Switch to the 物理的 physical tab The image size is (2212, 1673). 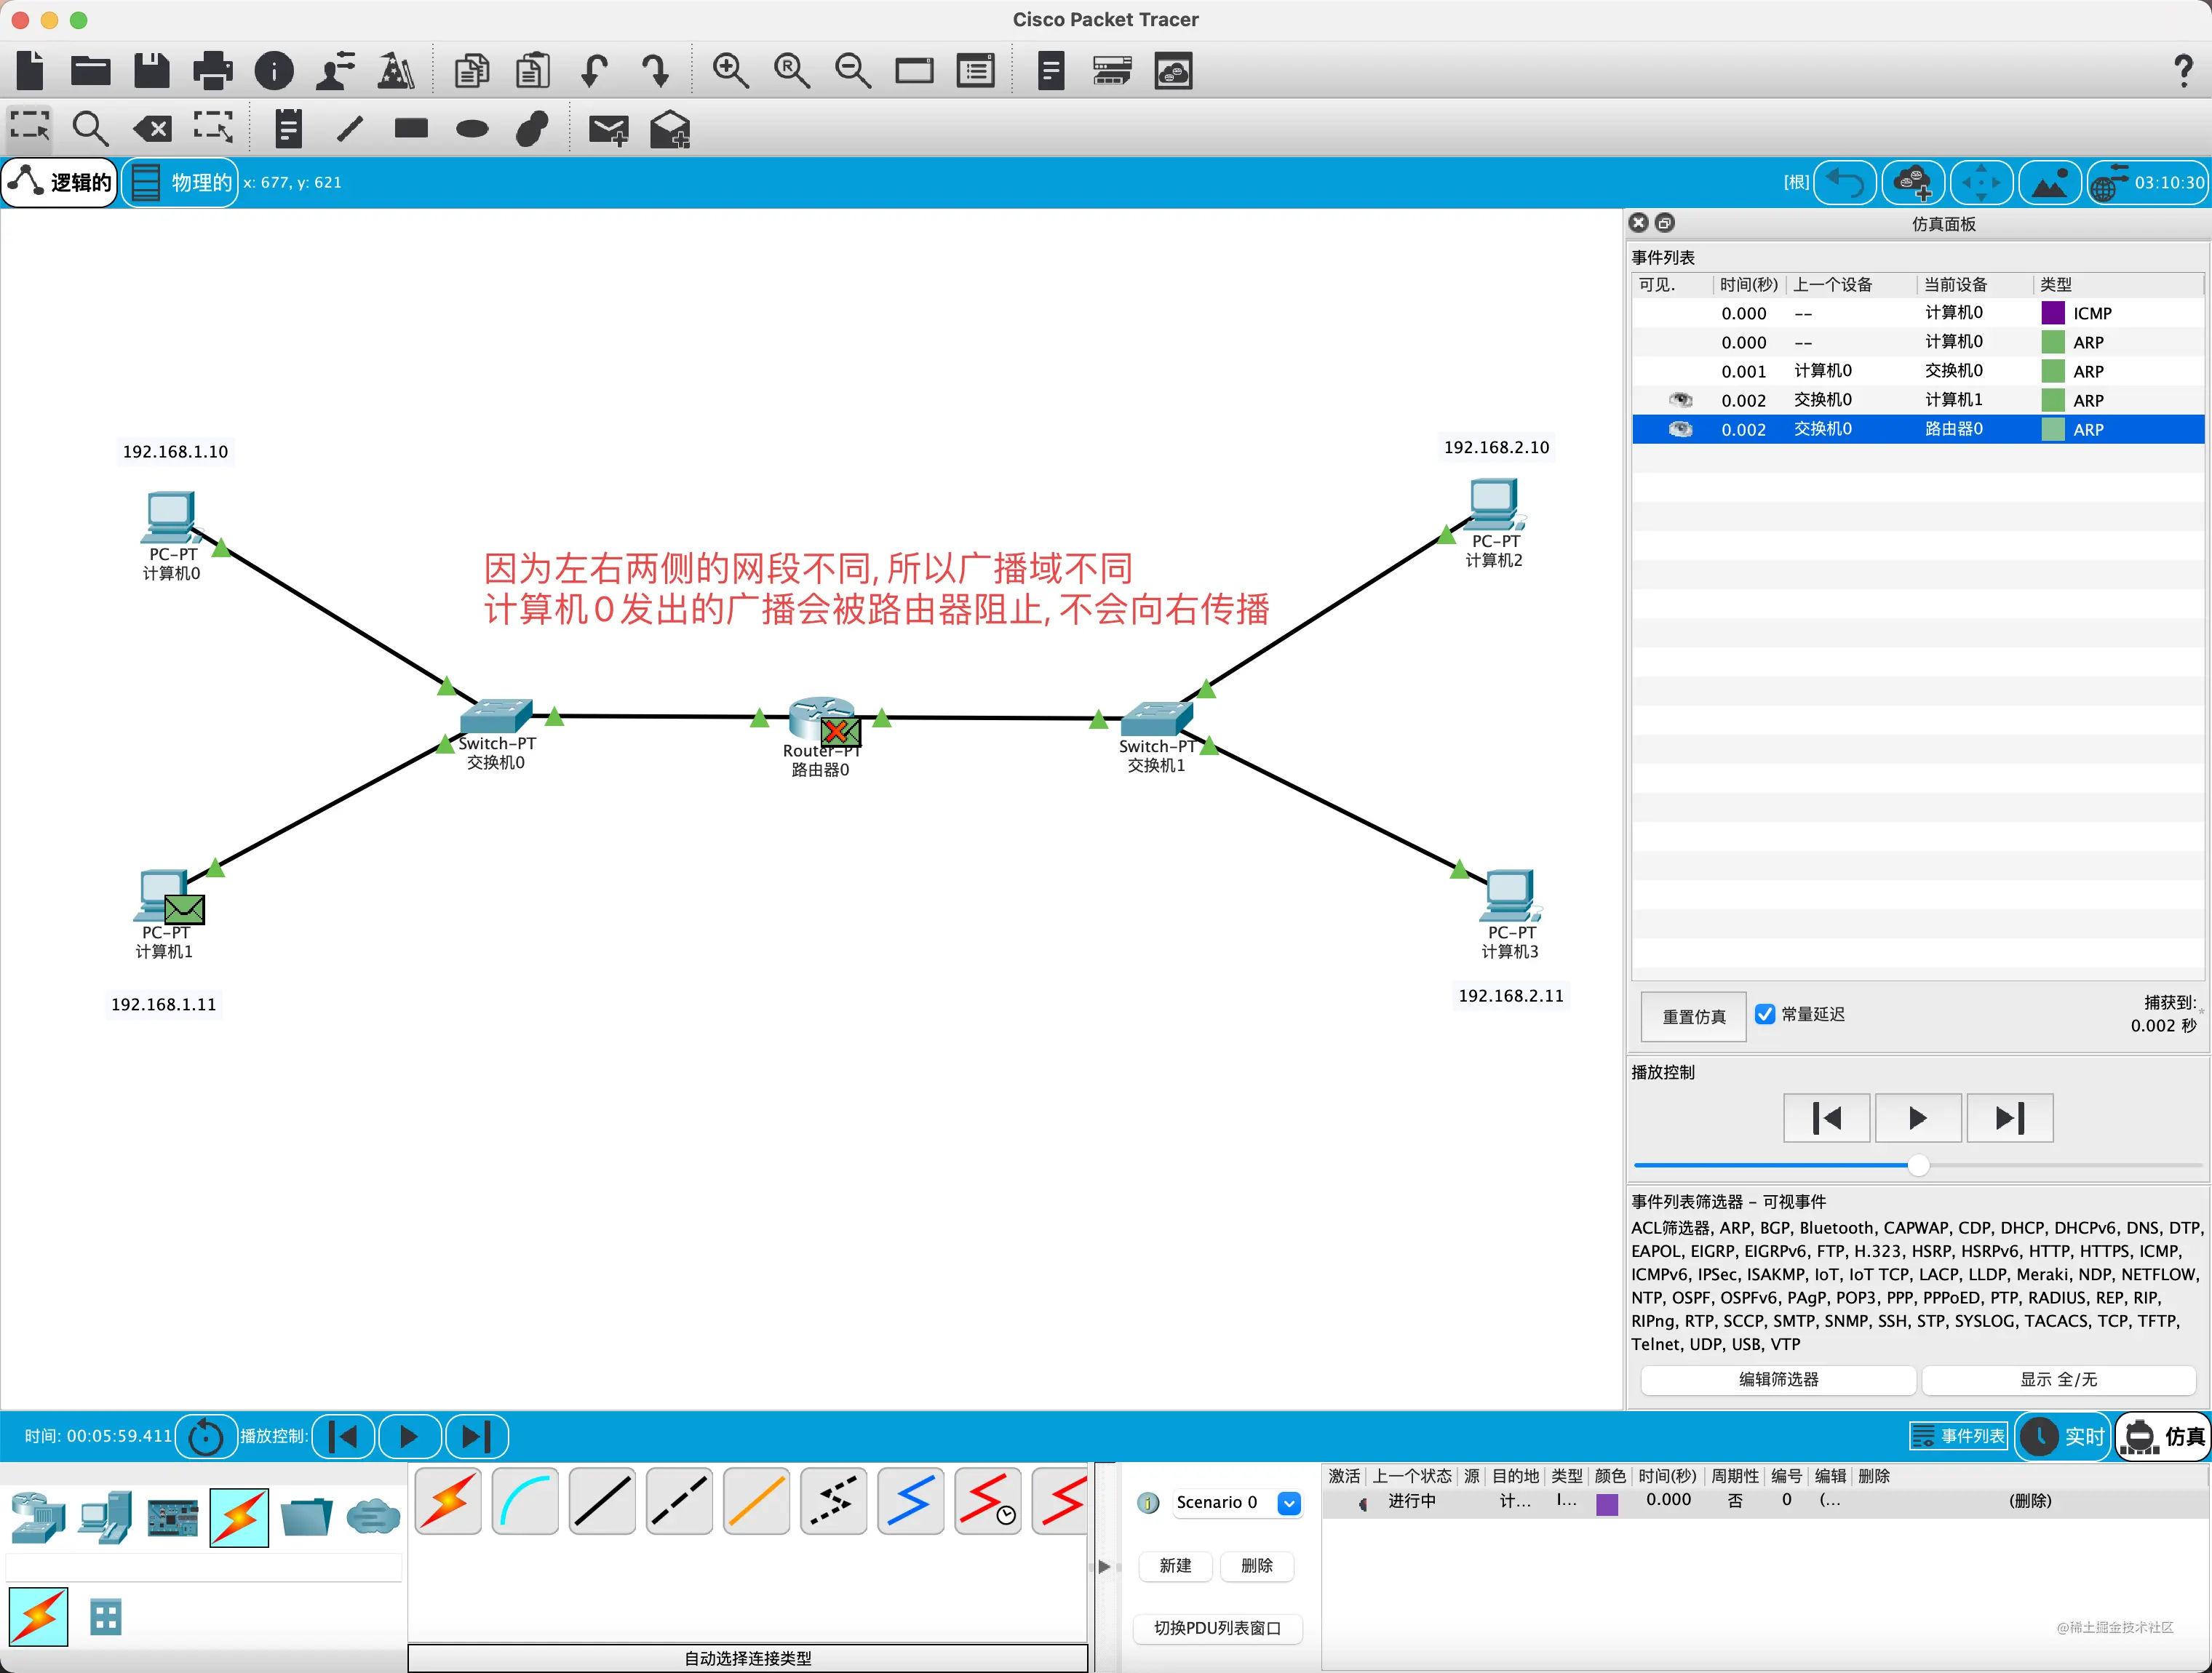[x=180, y=183]
